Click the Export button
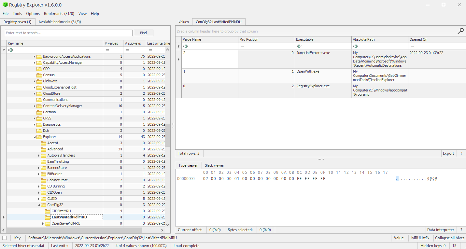Viewport: 466px width, 249px height. point(448,153)
